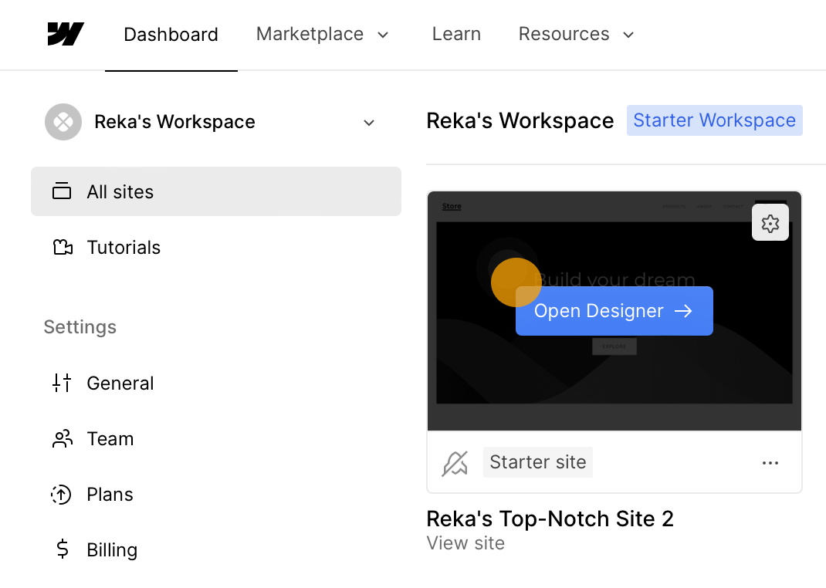
Task: Click the Starter site tag
Action: (538, 462)
